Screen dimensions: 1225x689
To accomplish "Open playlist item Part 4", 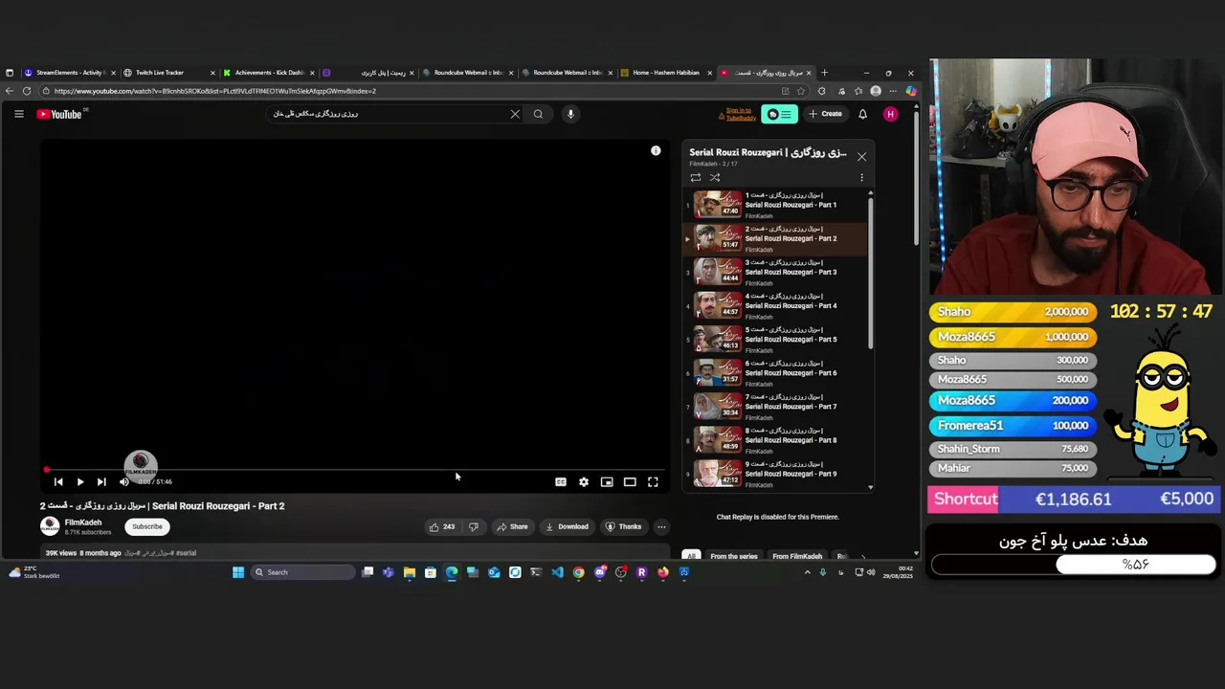I will click(x=775, y=305).
